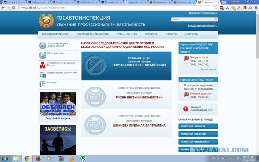This screenshot has height=162, width=259.
Task: Open the Об организации sidebar link
Action: point(55,53)
